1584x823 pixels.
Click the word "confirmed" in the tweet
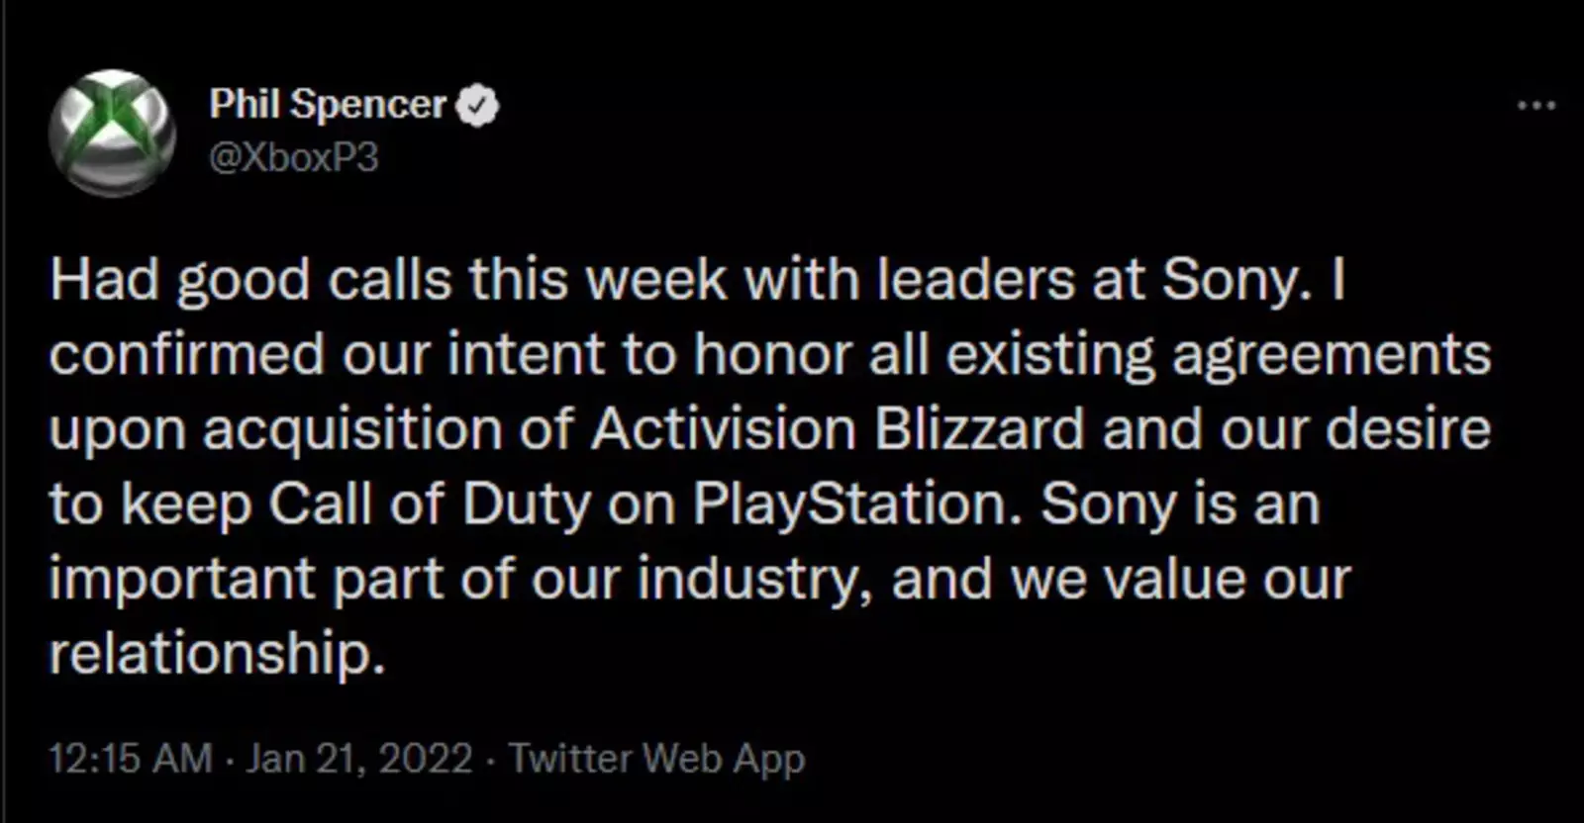[x=187, y=356]
